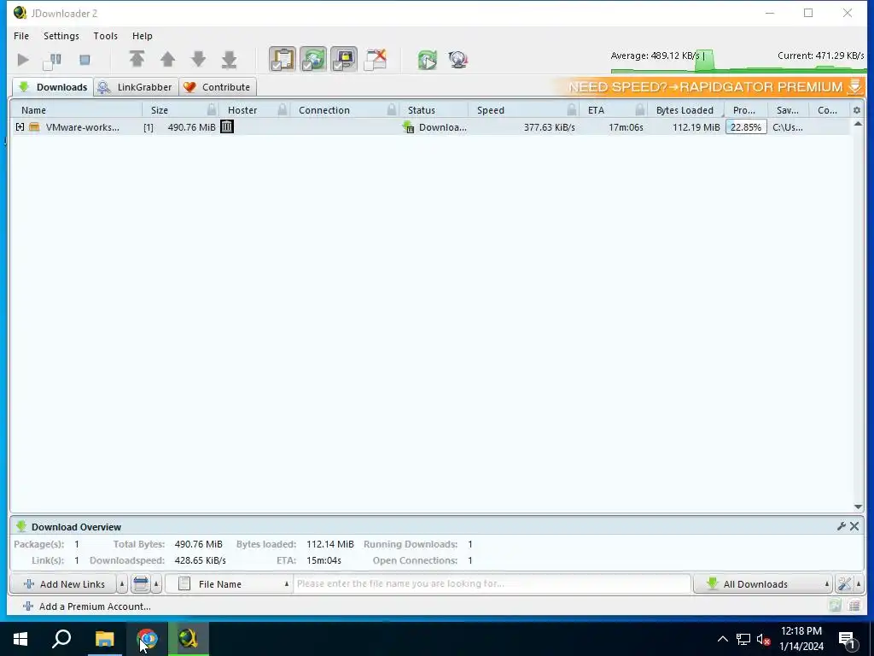Open Download Overview wrench settings
Viewport: 874px width, 656px height.
tap(841, 526)
